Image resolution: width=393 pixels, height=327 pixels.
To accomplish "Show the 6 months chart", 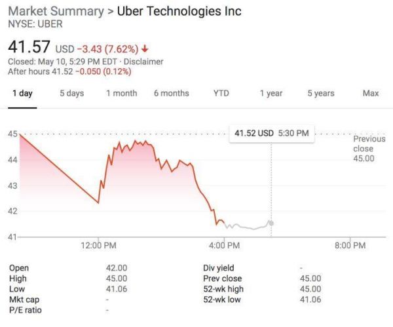I will coord(171,93).
